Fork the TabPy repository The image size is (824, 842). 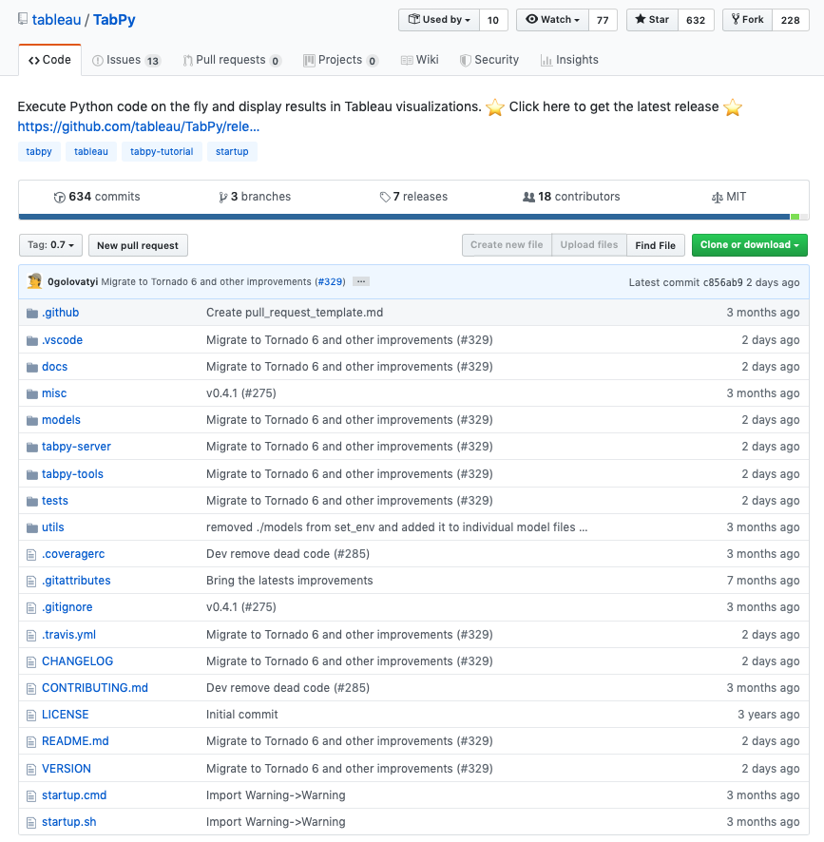[747, 20]
